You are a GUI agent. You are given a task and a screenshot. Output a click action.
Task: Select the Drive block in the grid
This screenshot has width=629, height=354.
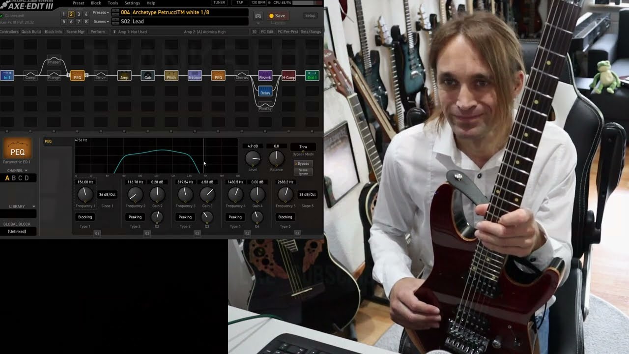tap(101, 76)
